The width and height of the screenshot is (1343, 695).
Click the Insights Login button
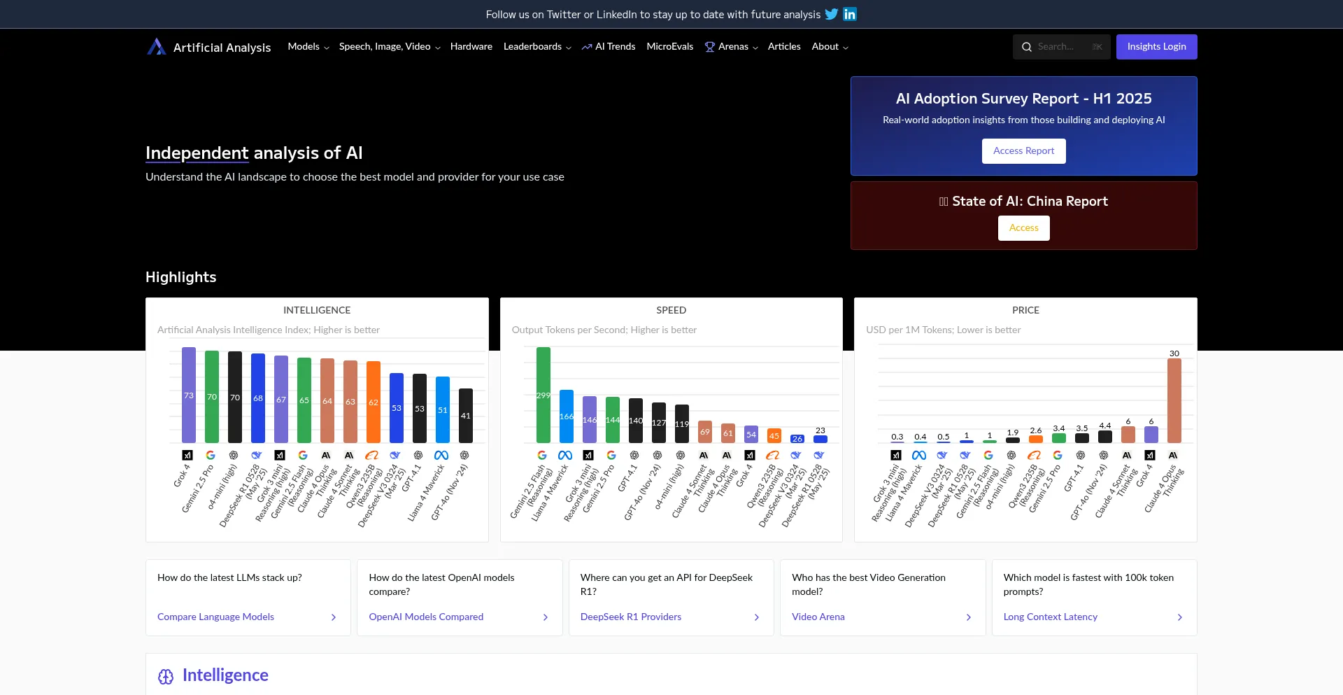1157,47
